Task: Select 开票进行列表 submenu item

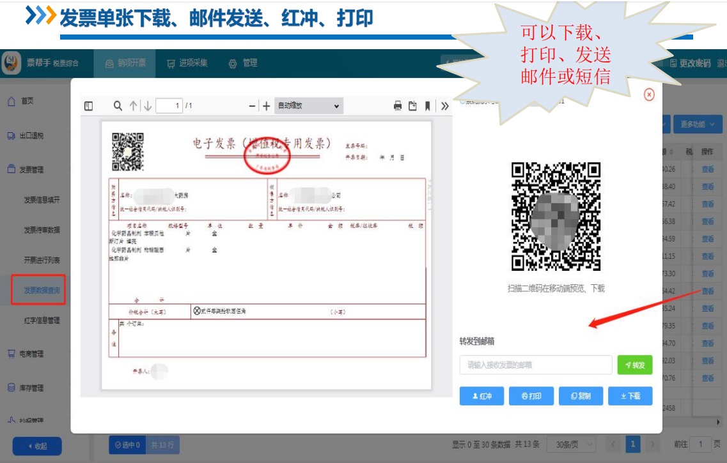Action: coord(42,260)
